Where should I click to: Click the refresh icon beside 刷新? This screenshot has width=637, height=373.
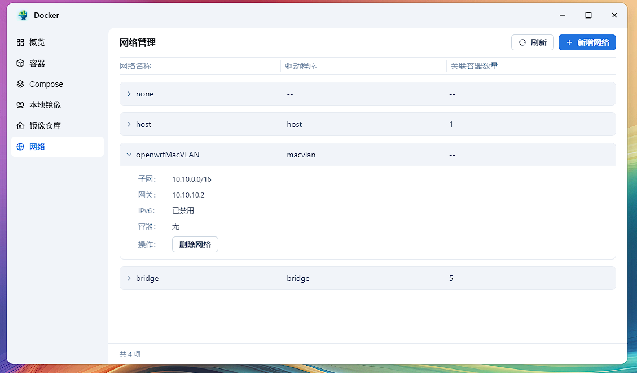[x=522, y=42]
